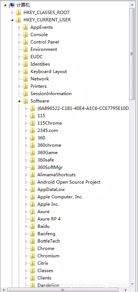Click the 360safe folder icon
Viewport: 138px width, 292px height.
[x=32, y=160]
